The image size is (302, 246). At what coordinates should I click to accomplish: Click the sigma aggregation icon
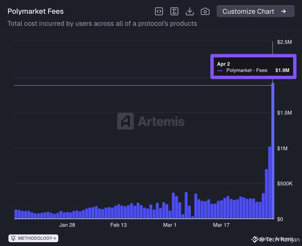point(174,11)
